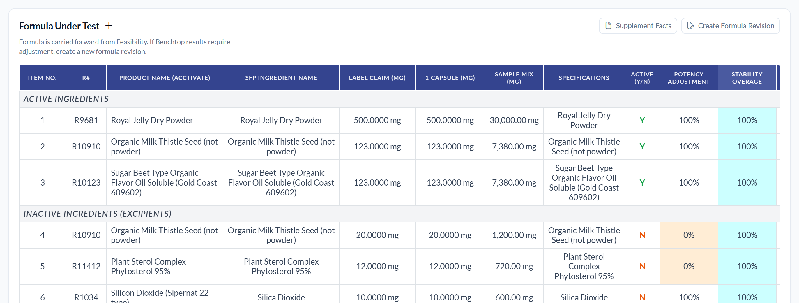Click the orange N flag for Plant Sterol Complex
The height and width of the screenshot is (303, 799).
pos(642,266)
